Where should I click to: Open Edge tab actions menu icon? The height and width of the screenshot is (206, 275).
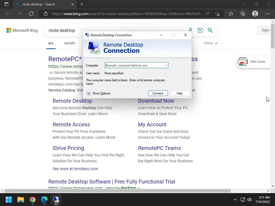point(6,4)
